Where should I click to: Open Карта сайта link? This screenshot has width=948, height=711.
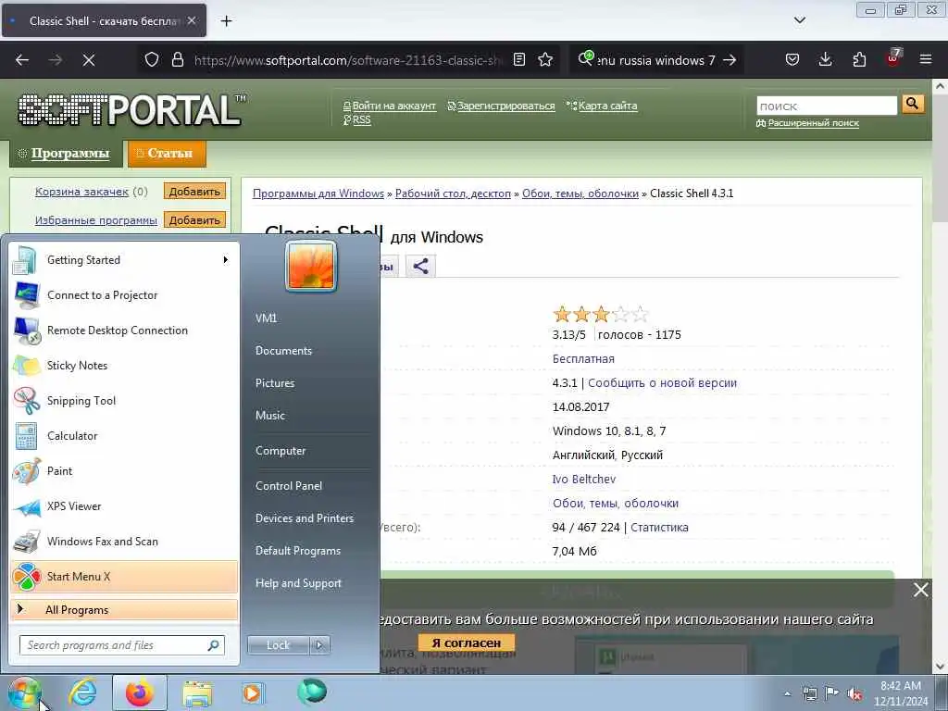(607, 106)
